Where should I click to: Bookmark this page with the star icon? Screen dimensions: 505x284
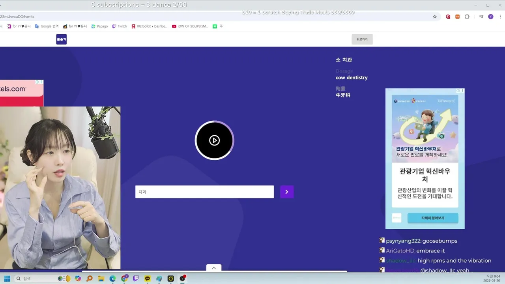(x=435, y=17)
